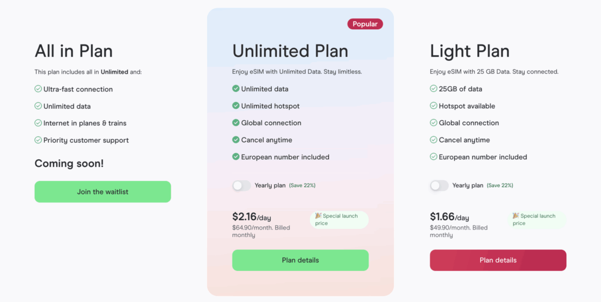Image resolution: width=601 pixels, height=302 pixels.
Task: Join the waitlist for All in Plan
Action: [x=103, y=192]
